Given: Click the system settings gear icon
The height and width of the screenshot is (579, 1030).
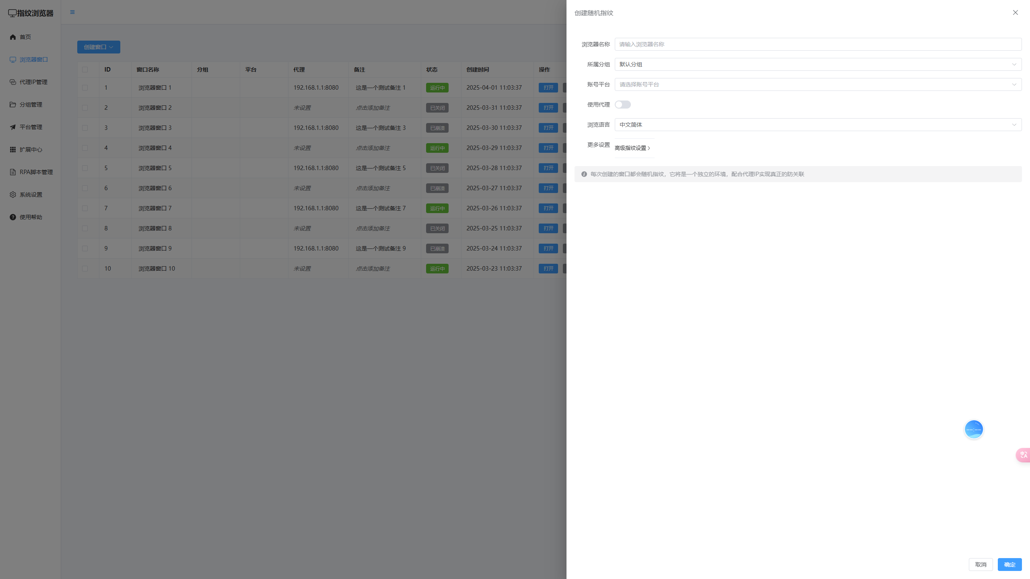Looking at the screenshot, I should pos(13,195).
